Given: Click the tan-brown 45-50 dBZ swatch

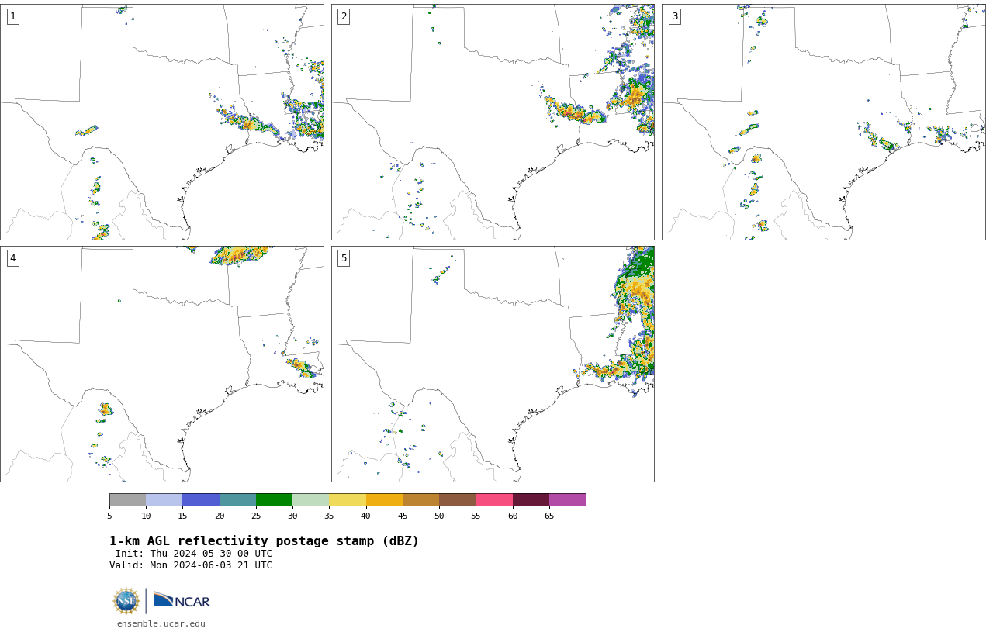Looking at the screenshot, I should pyautogui.click(x=421, y=499).
